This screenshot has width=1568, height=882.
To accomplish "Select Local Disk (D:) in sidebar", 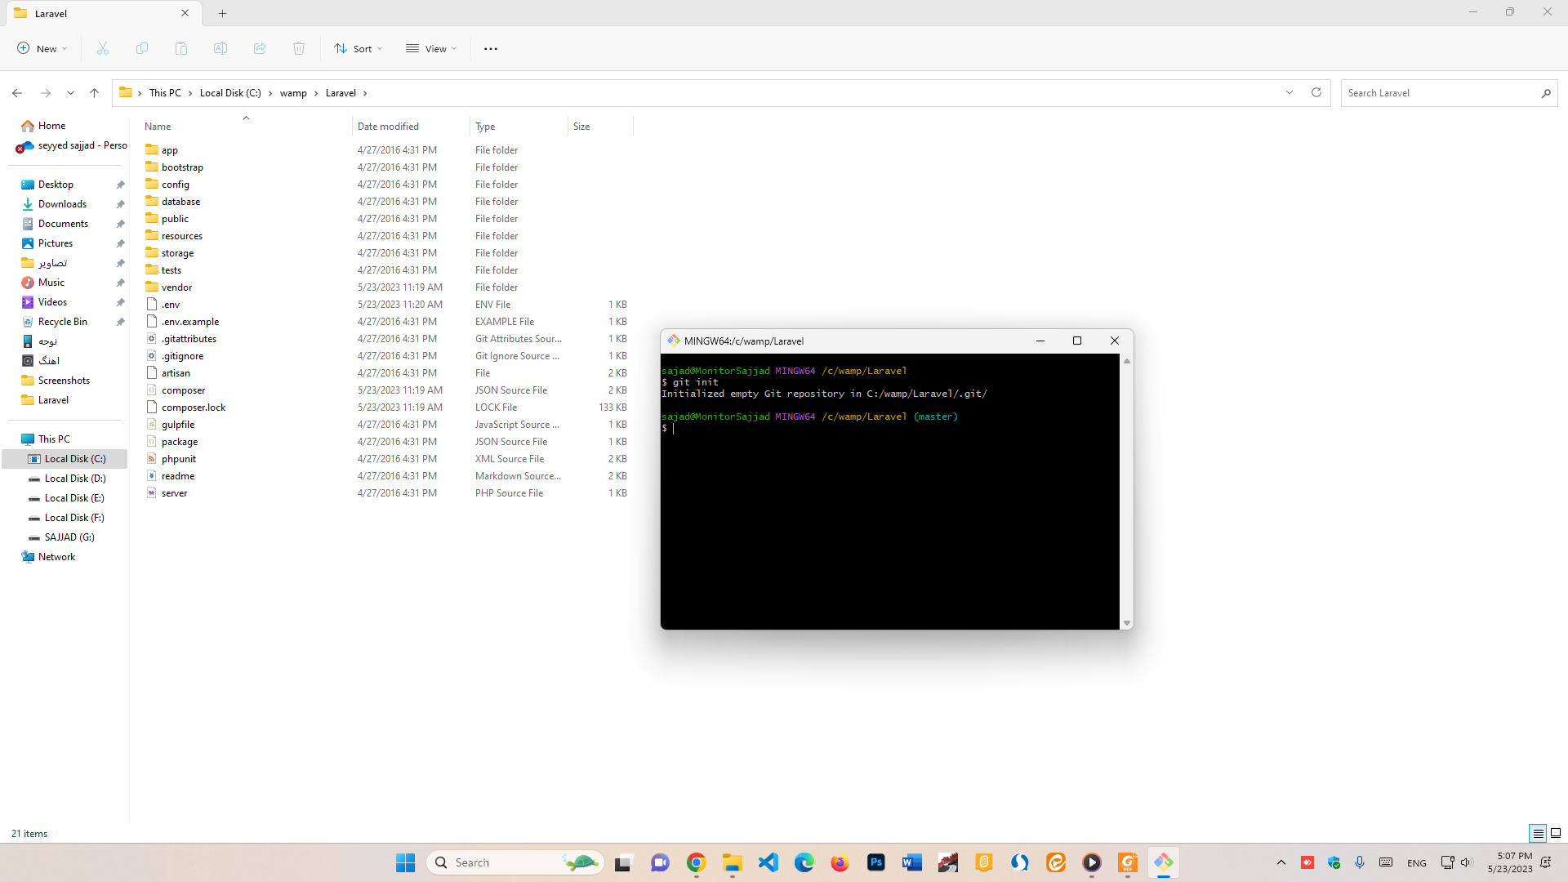I will (75, 479).
